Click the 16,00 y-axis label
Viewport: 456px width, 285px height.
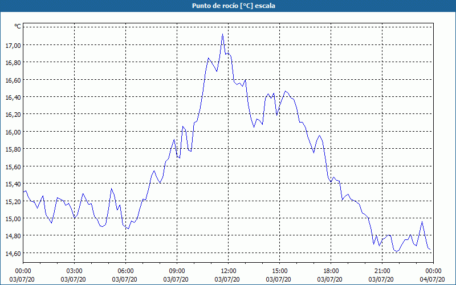13,132
